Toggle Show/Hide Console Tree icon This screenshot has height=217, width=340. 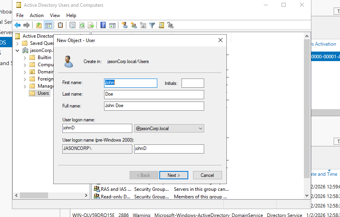pyautogui.click(x=48, y=25)
